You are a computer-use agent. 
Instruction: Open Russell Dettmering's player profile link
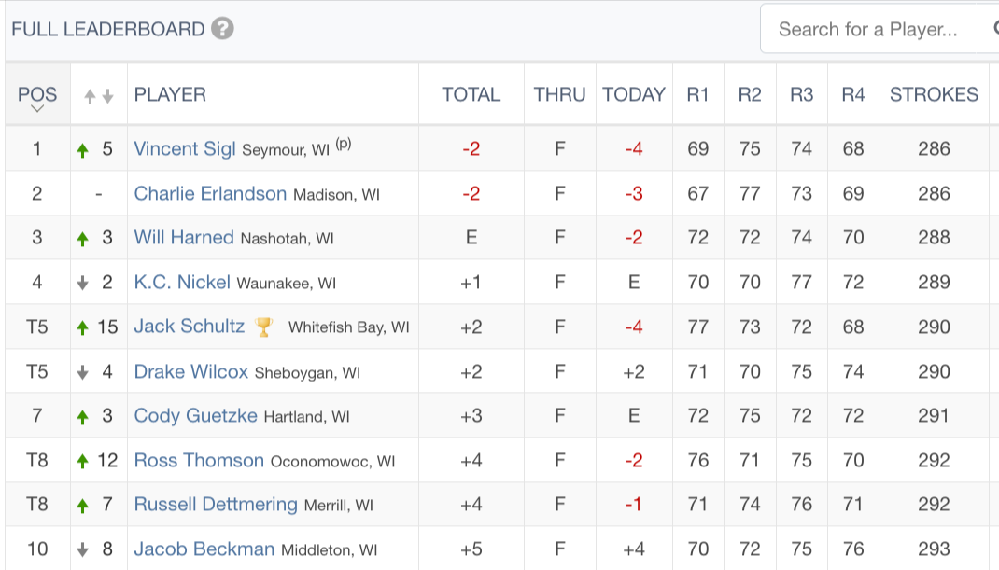click(216, 504)
